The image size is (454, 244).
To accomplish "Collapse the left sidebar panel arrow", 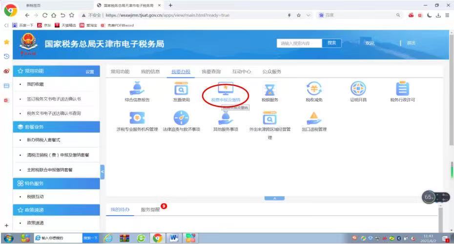I will coord(102,172).
